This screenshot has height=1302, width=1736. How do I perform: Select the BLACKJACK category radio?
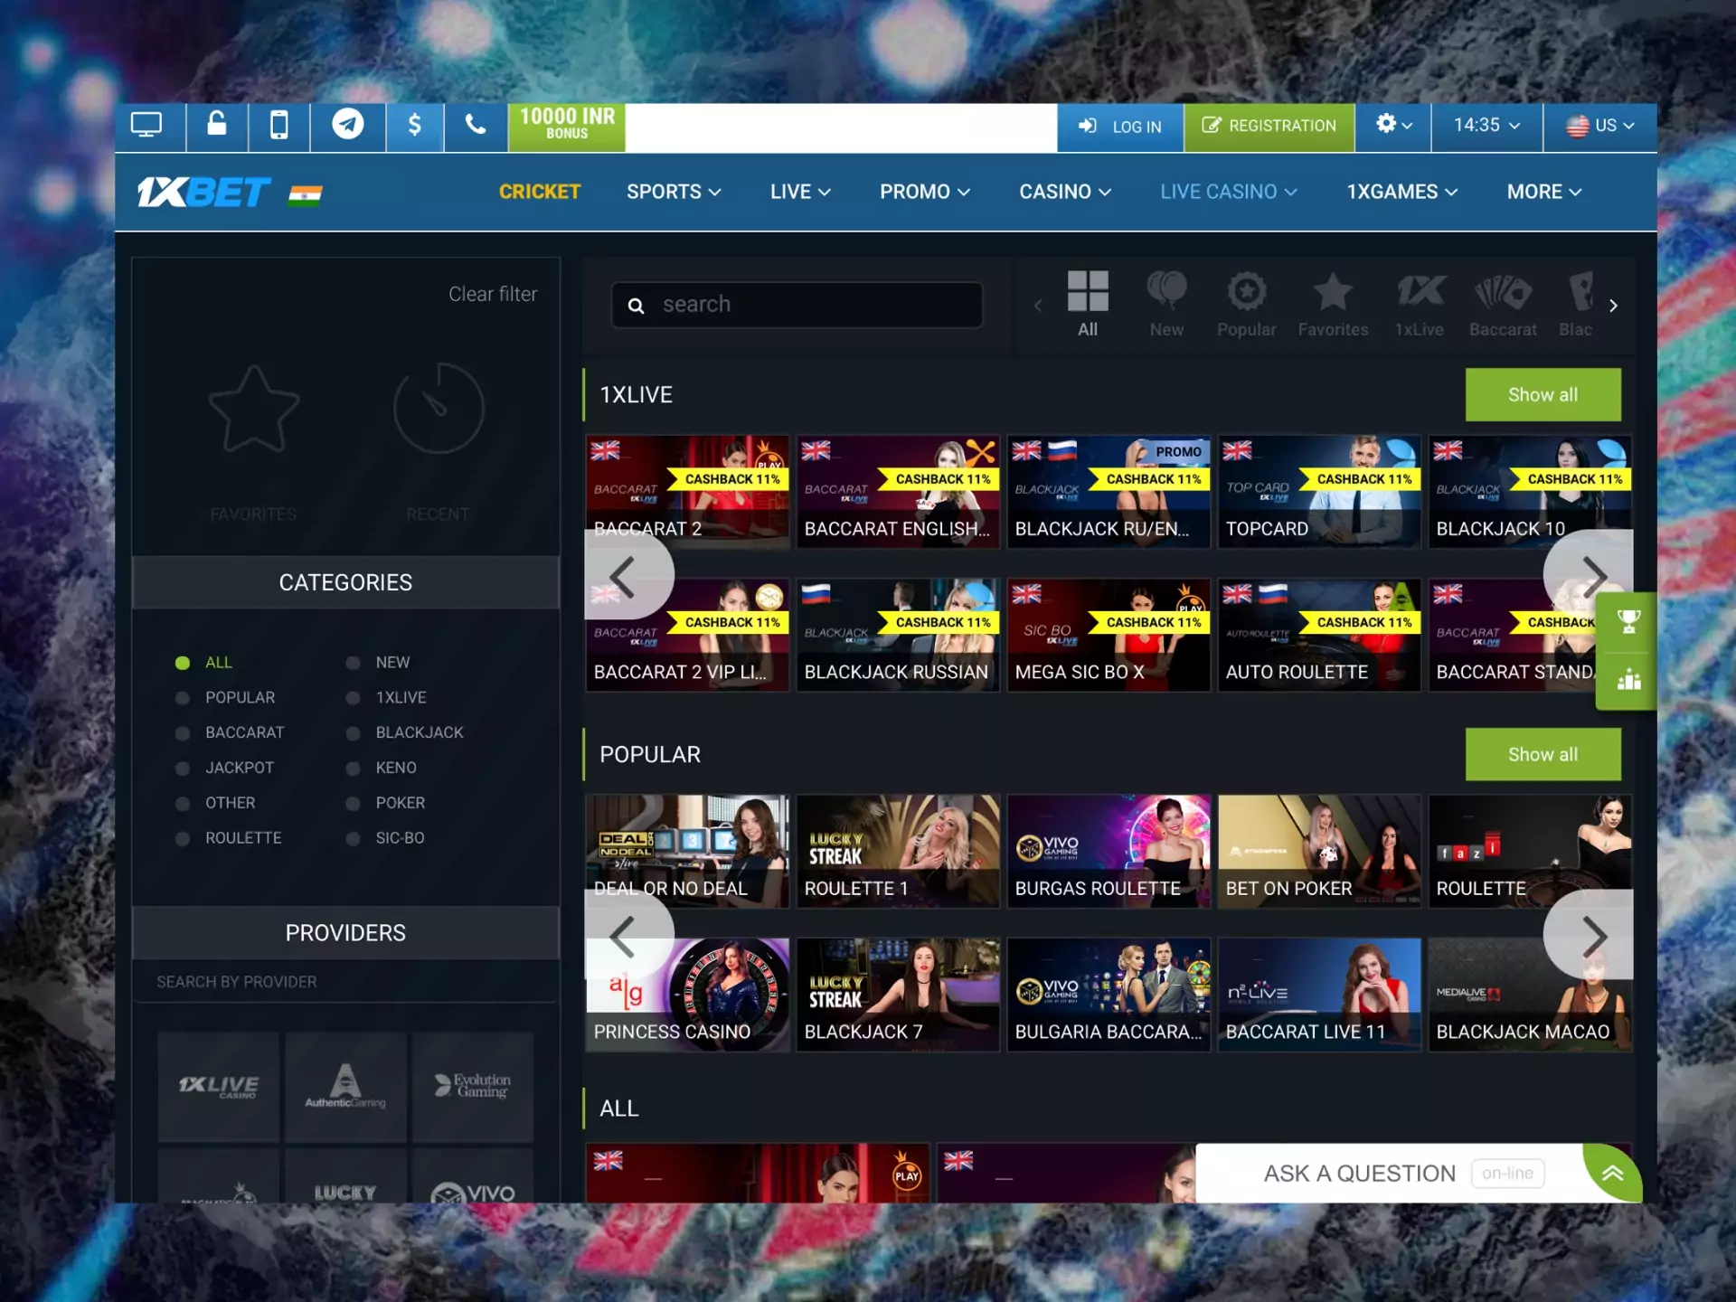354,733
